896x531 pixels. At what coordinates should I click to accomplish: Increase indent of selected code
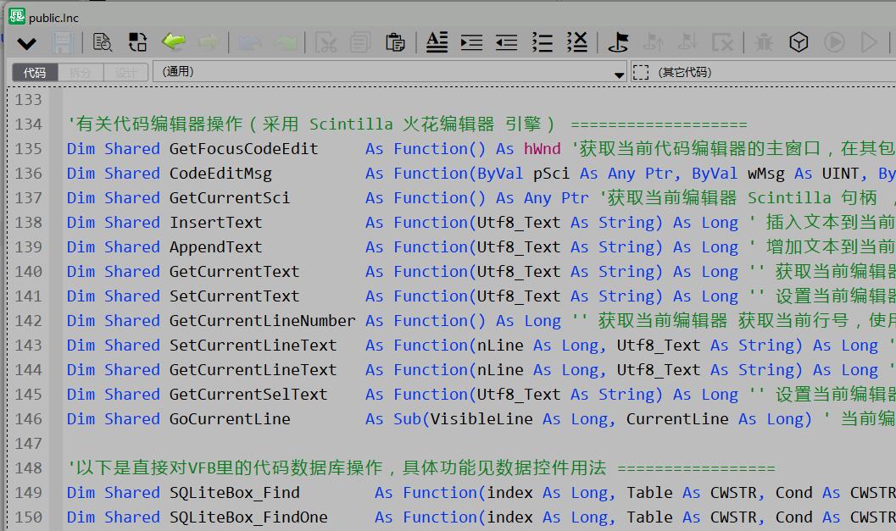(x=471, y=42)
